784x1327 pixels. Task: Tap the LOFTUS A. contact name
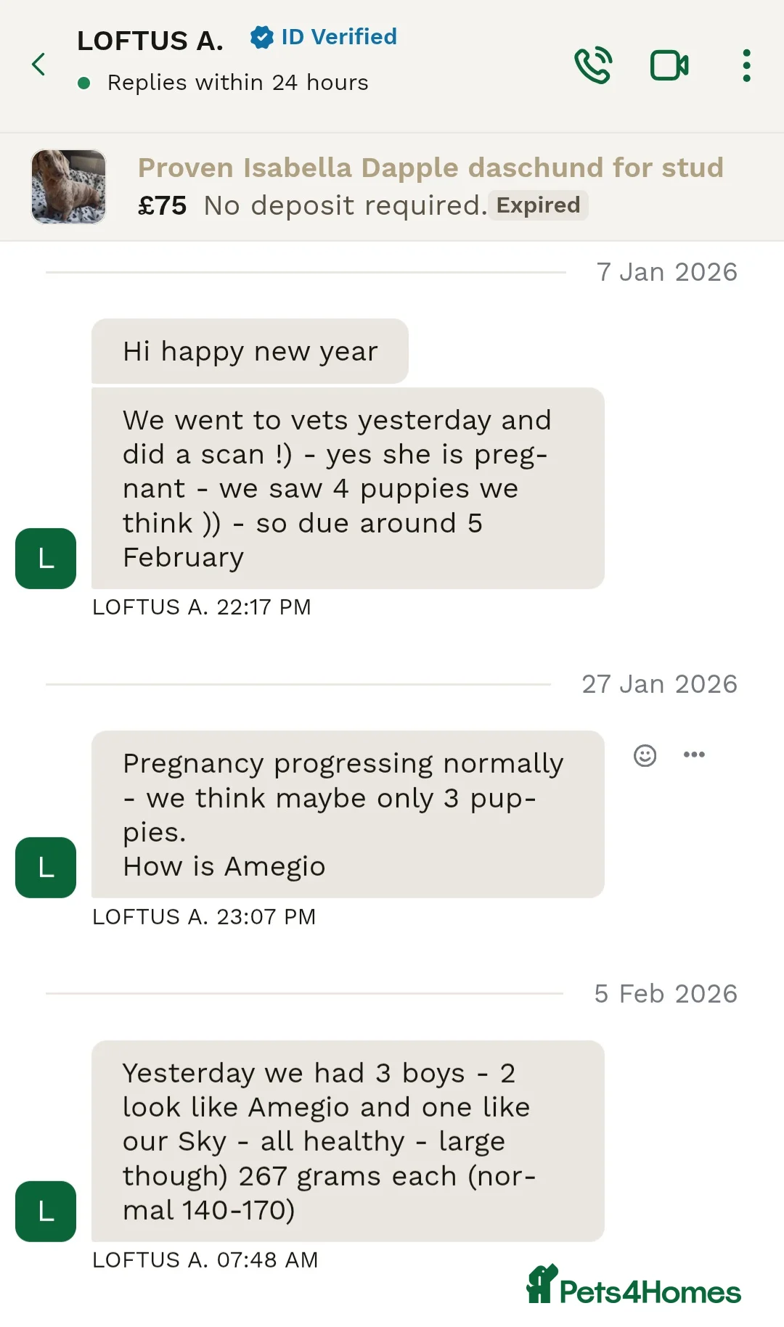pos(150,41)
